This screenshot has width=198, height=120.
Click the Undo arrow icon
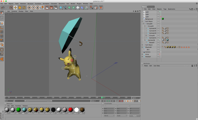[3, 8]
